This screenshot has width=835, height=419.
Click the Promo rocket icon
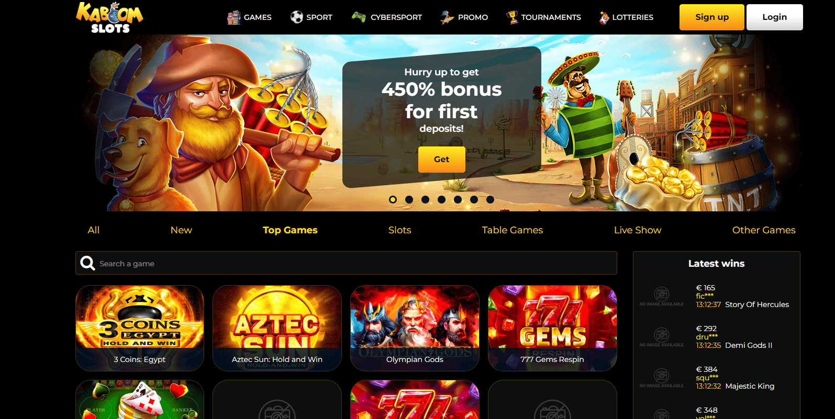(x=447, y=17)
